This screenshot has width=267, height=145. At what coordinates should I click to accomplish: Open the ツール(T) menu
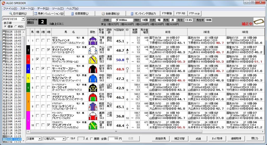58,8
